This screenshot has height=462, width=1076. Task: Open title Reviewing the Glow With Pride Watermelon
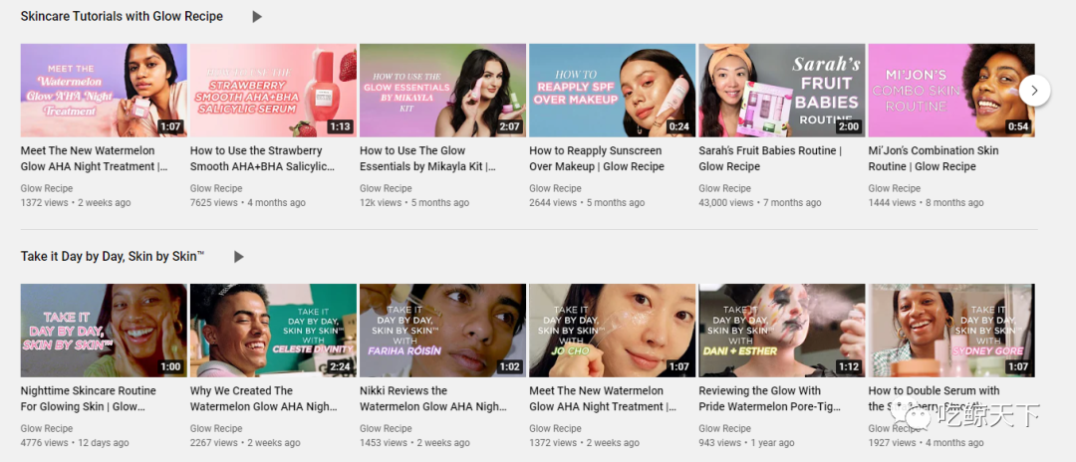pyautogui.click(x=770, y=398)
